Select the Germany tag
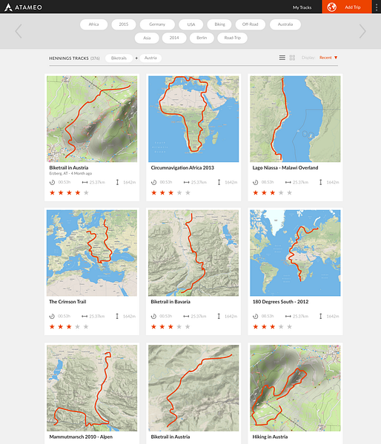The image size is (381, 444). tap(157, 24)
